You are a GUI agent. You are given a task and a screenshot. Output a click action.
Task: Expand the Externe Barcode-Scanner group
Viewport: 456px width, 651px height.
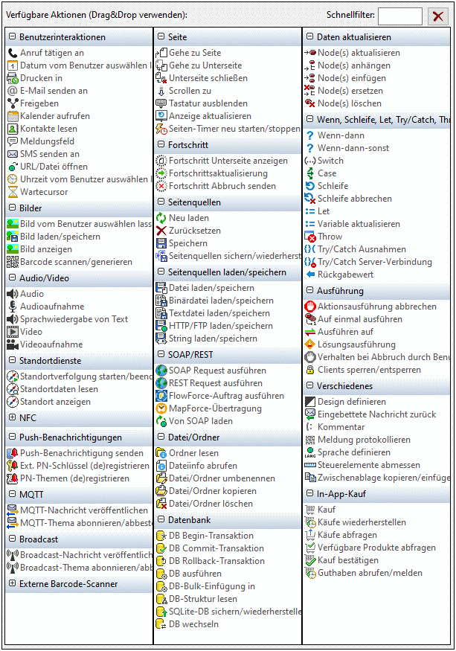pyautogui.click(x=12, y=584)
